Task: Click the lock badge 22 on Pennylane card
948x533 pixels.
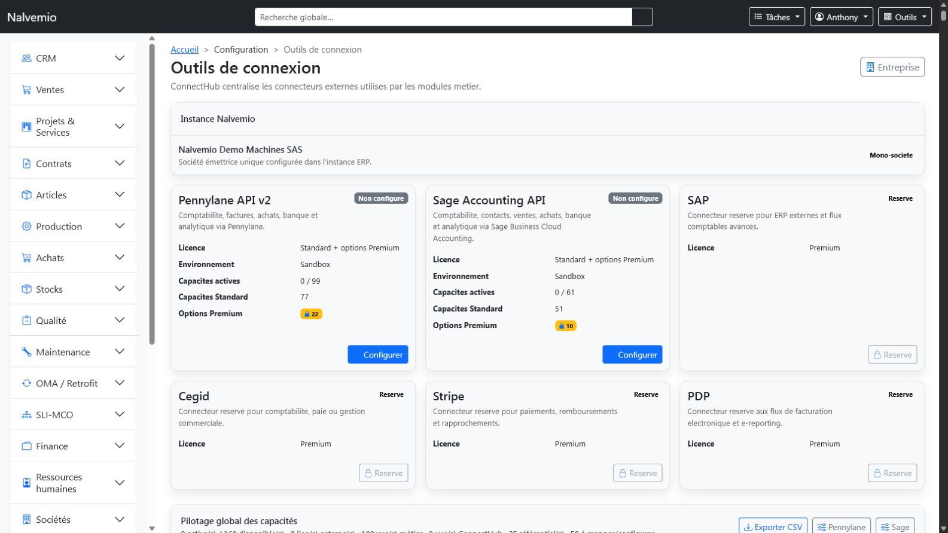Action: click(x=311, y=314)
